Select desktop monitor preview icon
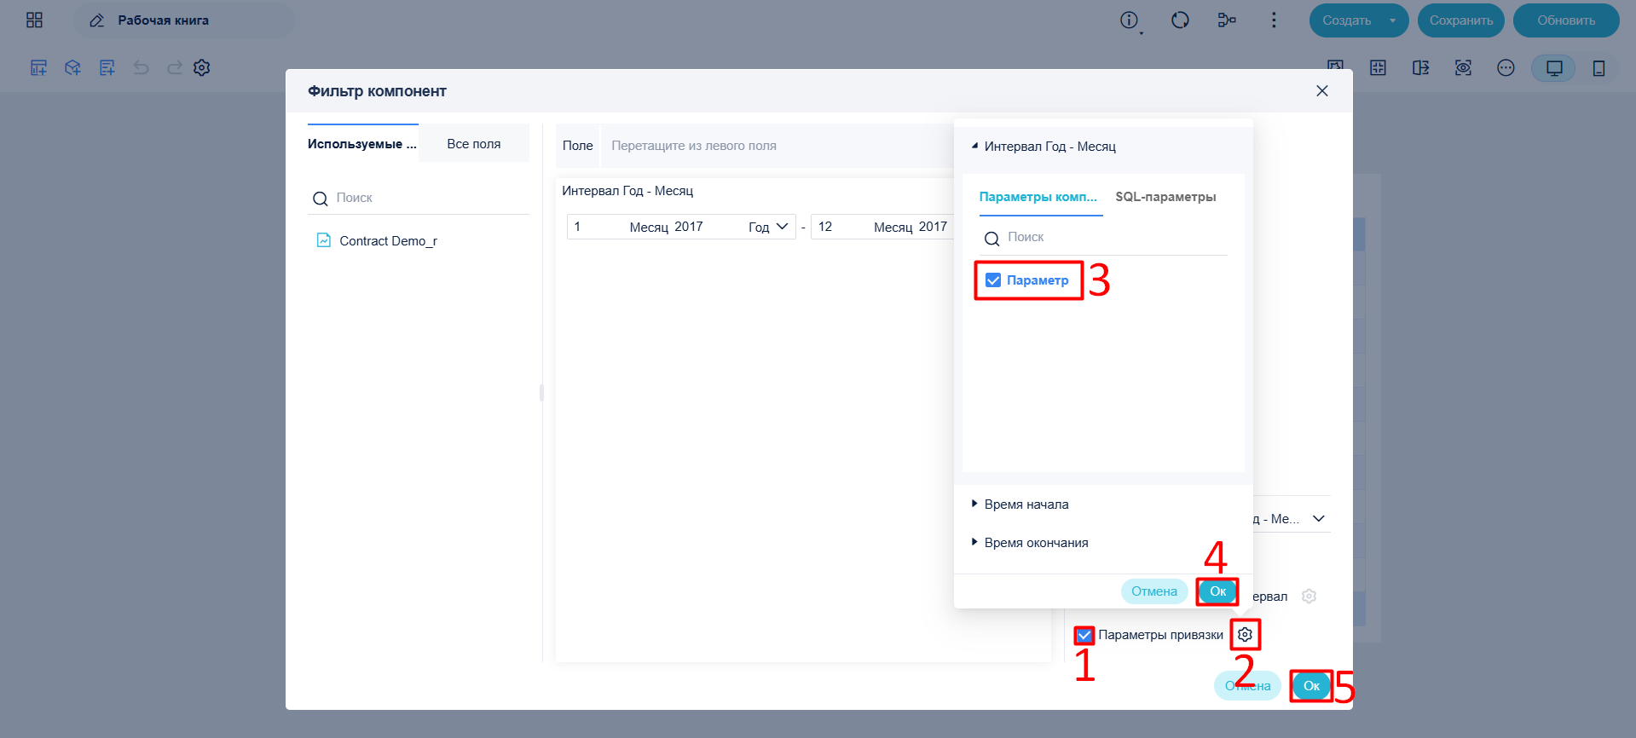1636x738 pixels. [x=1554, y=68]
